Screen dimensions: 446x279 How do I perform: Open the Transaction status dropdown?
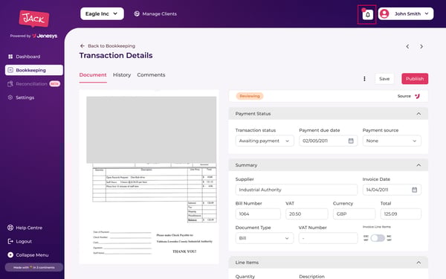[x=265, y=141]
